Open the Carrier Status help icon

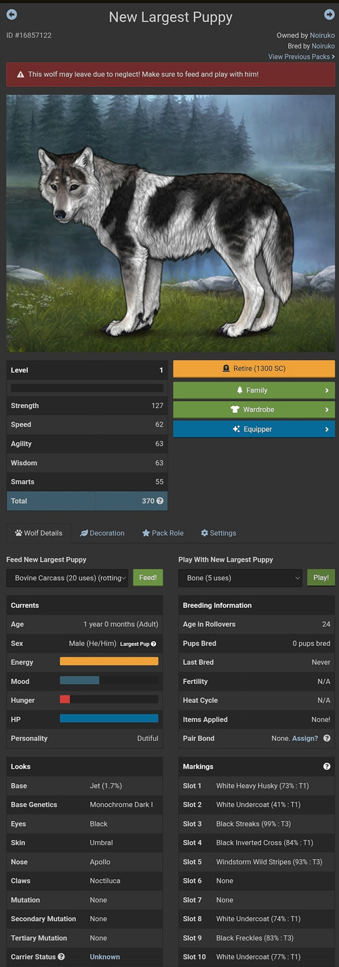62,957
